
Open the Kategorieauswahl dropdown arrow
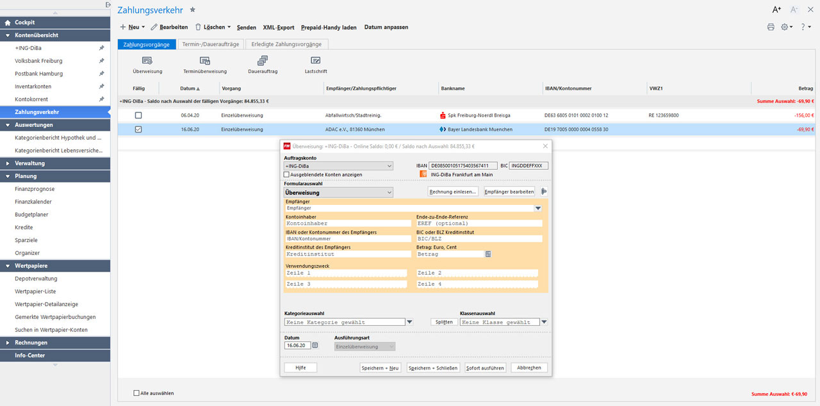[410, 322]
